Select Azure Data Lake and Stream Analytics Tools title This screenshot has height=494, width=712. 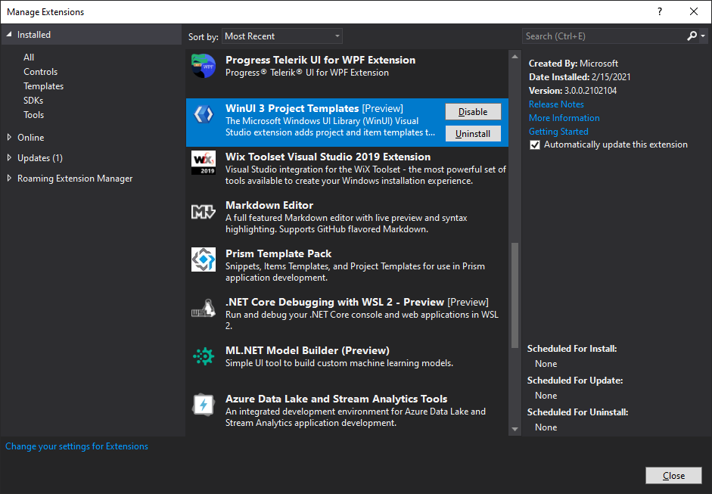tap(337, 399)
